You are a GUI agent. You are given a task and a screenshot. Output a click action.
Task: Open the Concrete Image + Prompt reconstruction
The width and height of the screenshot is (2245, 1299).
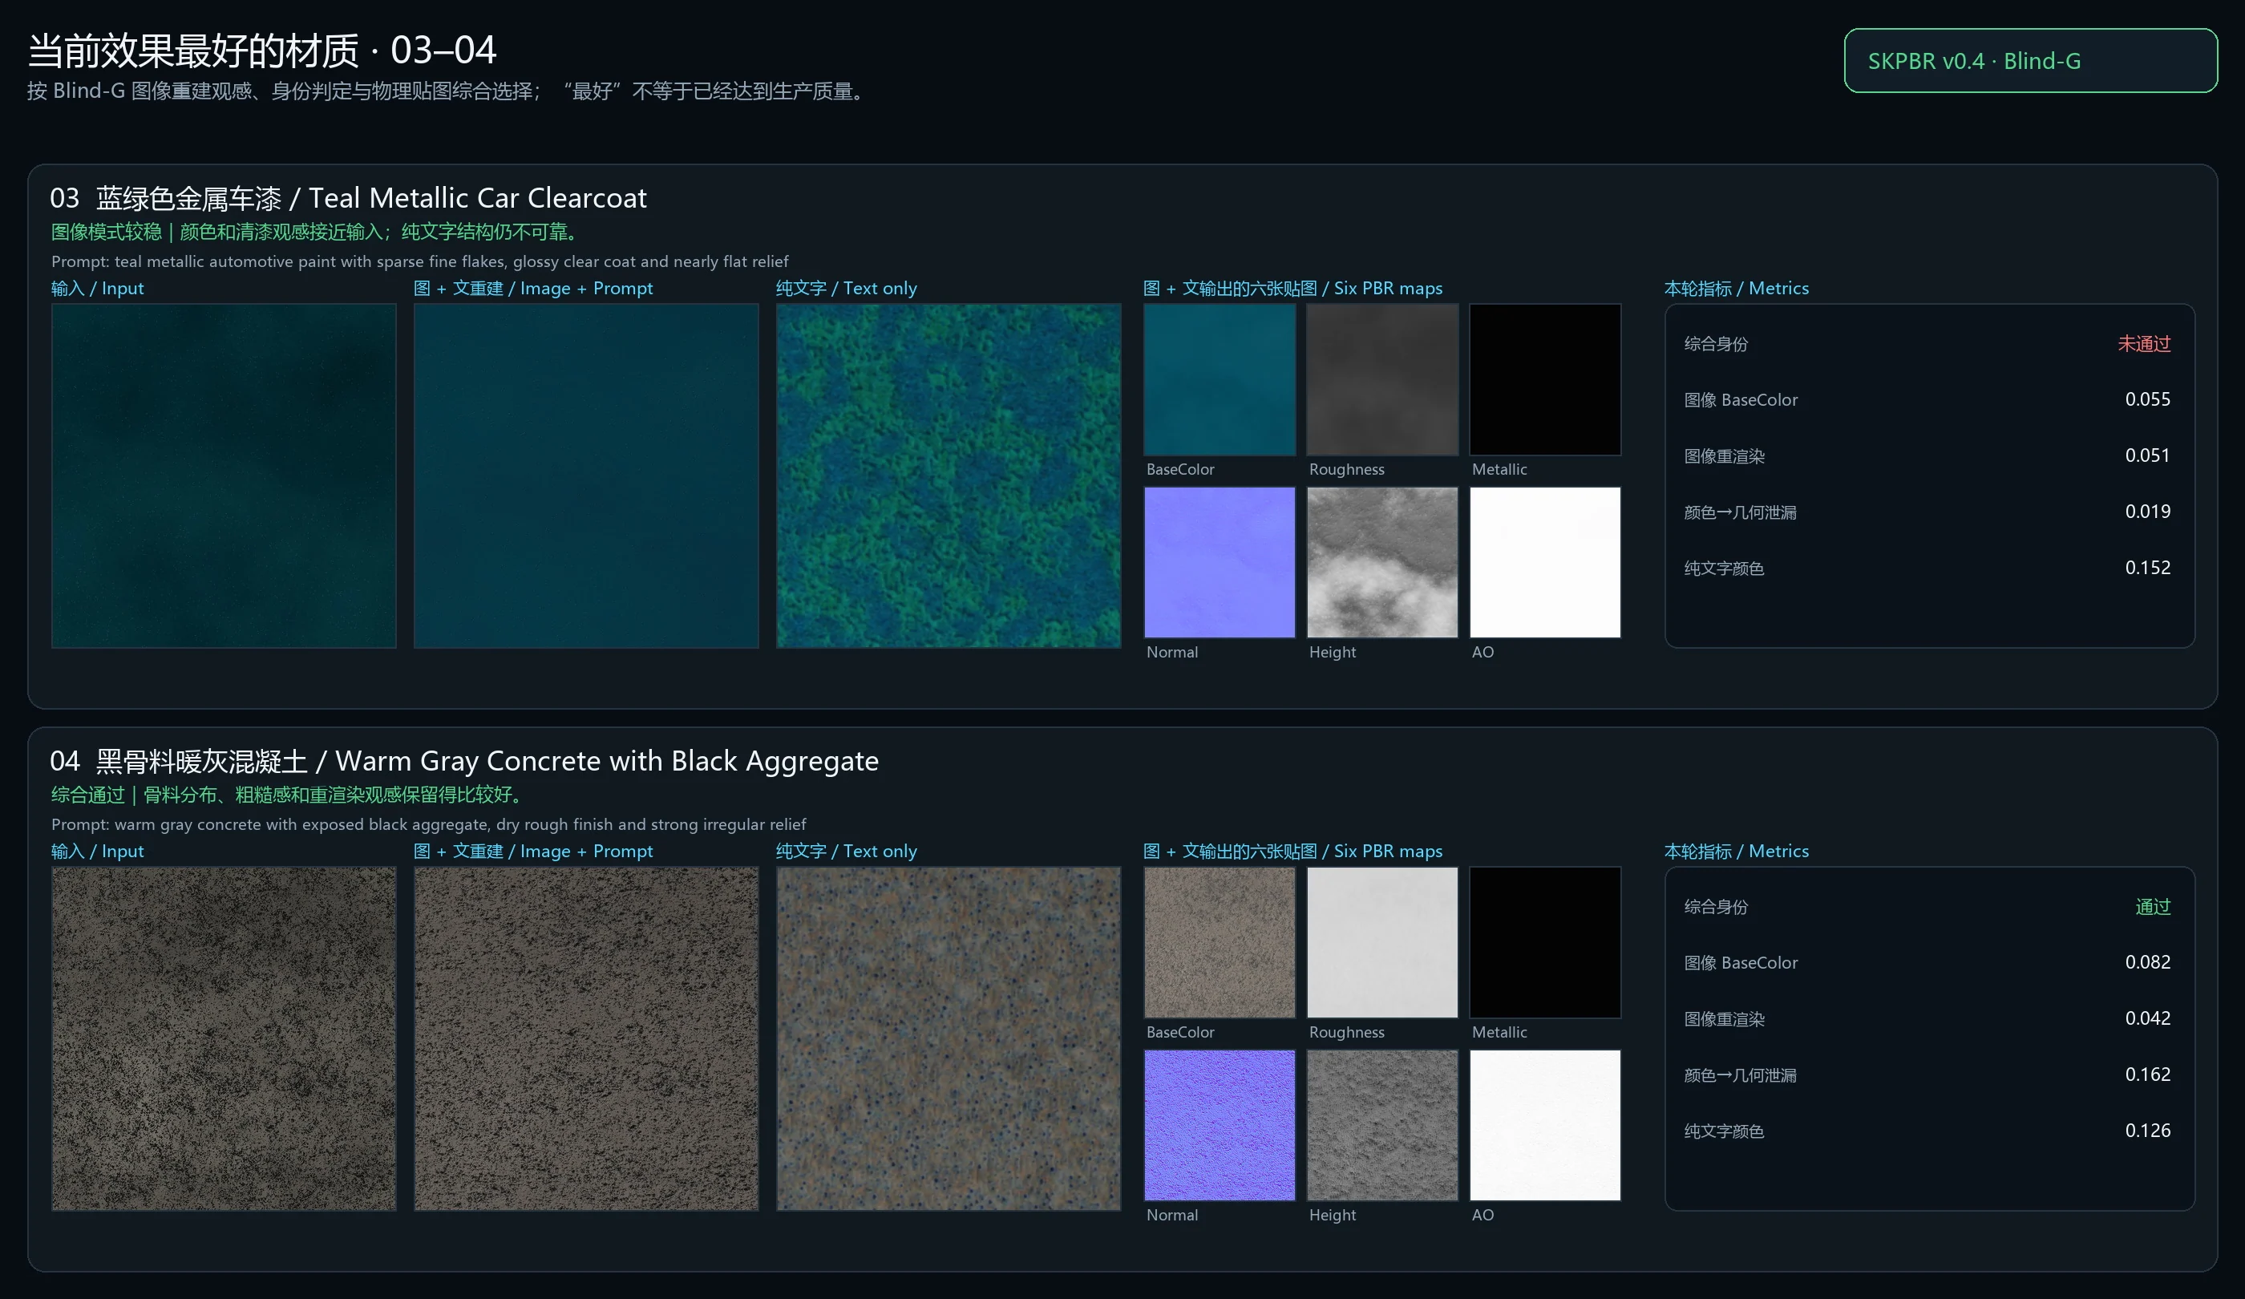coord(586,1039)
